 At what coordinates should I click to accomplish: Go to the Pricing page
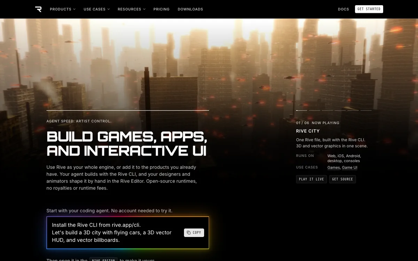click(161, 9)
